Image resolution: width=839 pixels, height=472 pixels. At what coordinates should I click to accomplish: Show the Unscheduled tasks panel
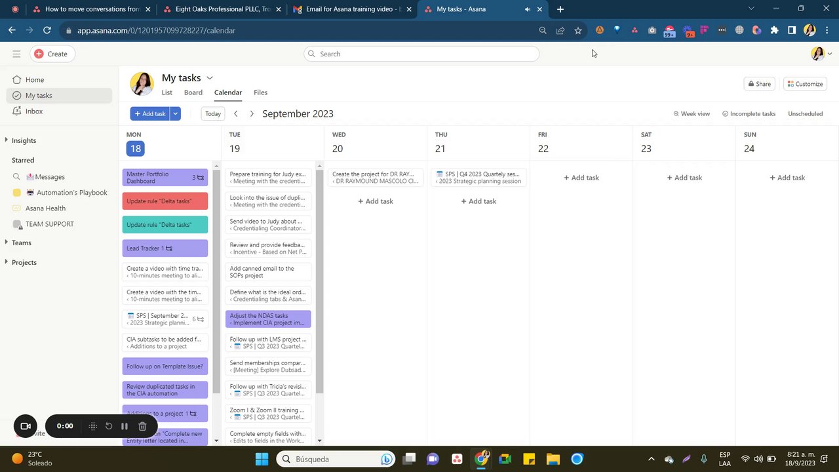(806, 113)
